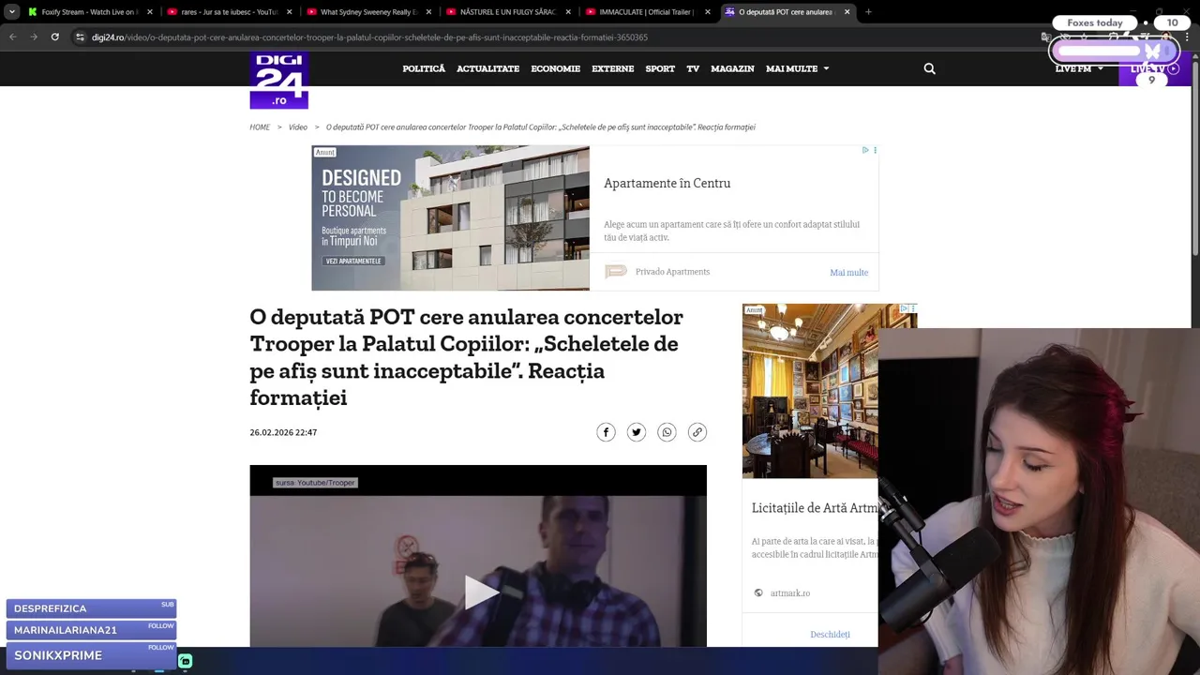Image resolution: width=1200 pixels, height=675 pixels.
Task: Click Mai multe link in ad
Action: [x=848, y=272]
